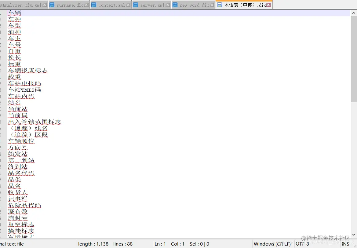Viewport: 357px width, 248px height.
Task: Click the save icon on surname.dic tab
Action: pyautogui.click(x=52, y=5)
